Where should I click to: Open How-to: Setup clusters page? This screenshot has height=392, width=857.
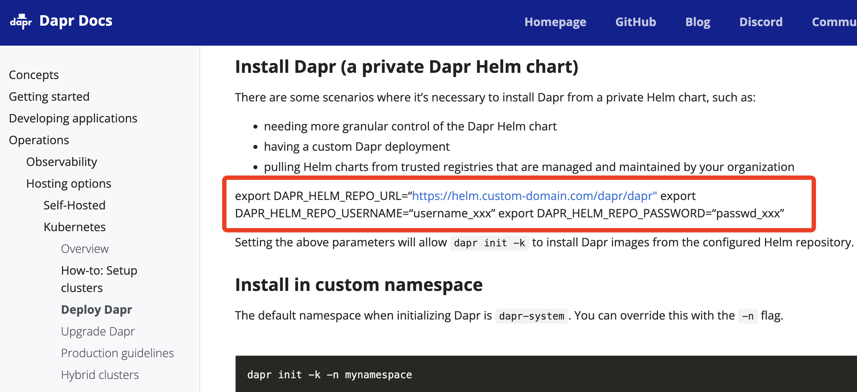pos(99,279)
